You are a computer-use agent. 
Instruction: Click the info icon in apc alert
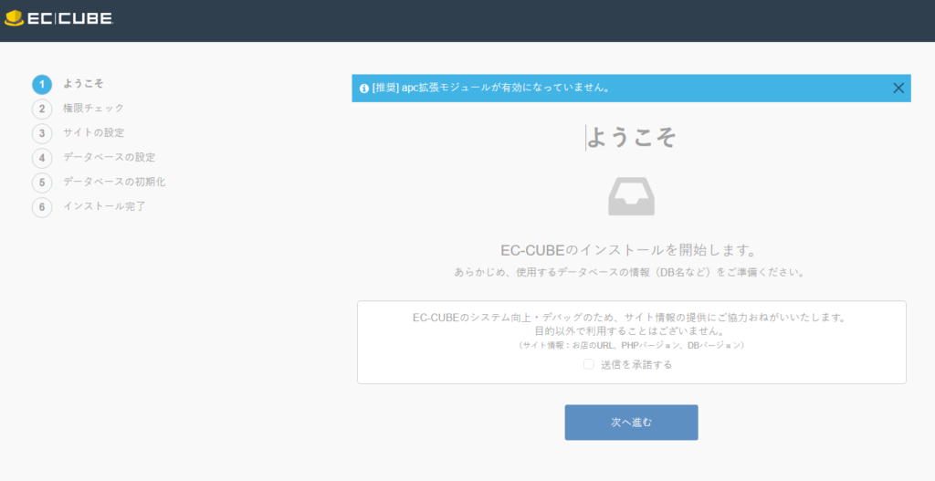(364, 89)
